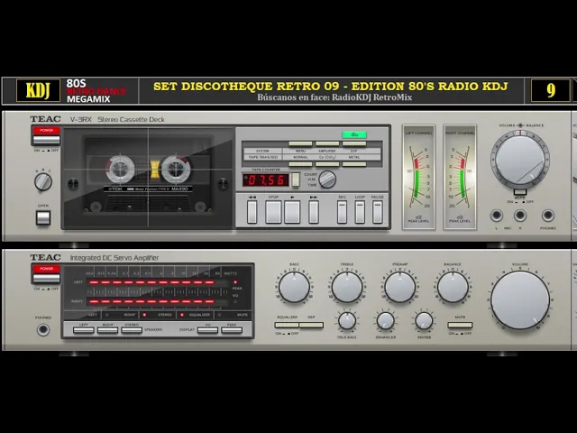
Task: Click the RIGHT channel watt meter bar
Action: (x=158, y=301)
